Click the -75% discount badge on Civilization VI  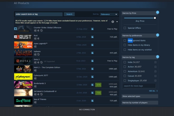coord(98,93)
